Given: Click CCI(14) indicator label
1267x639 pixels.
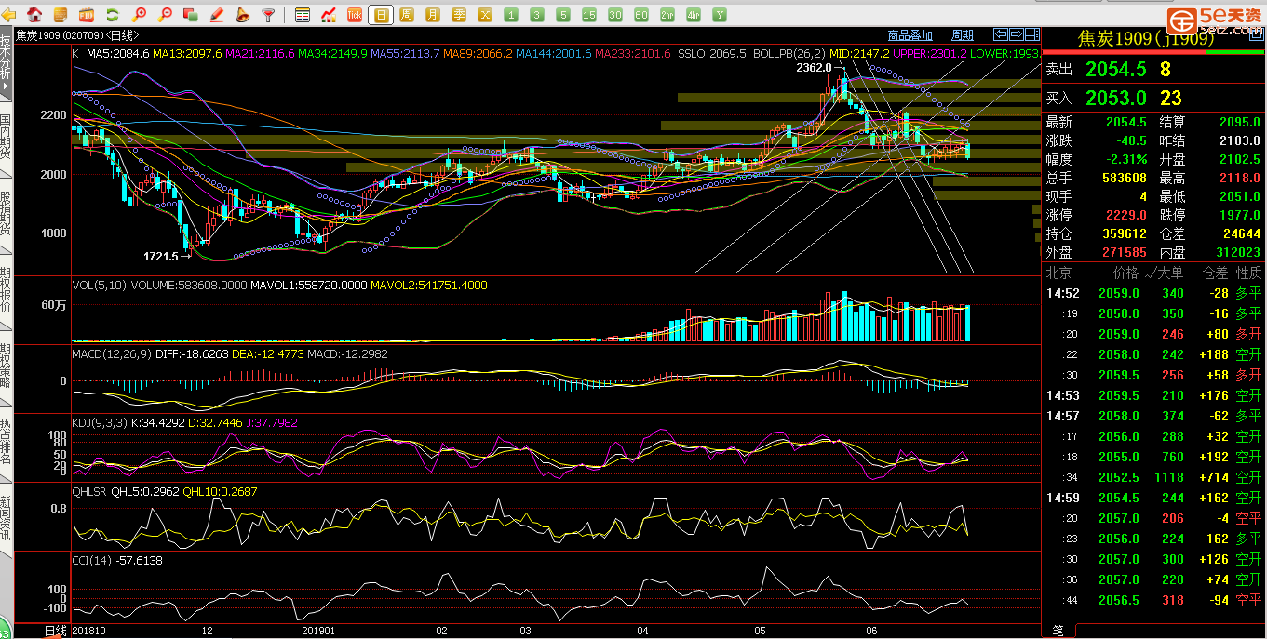Looking at the screenshot, I should (93, 560).
